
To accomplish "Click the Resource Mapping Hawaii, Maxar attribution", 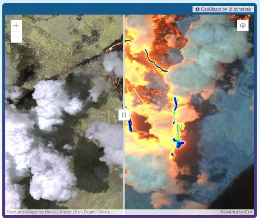I will [x=39, y=212].
